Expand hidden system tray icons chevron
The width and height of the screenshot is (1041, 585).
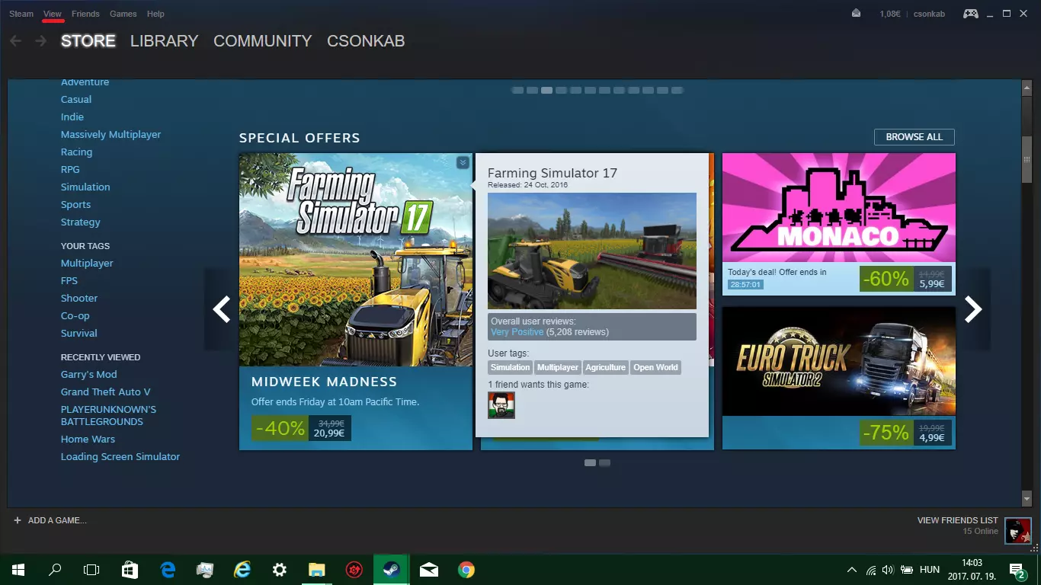point(852,570)
